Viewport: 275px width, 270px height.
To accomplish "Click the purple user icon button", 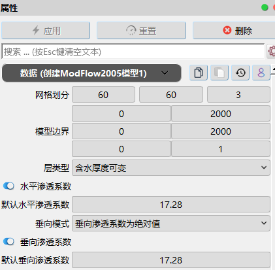I will [261, 73].
